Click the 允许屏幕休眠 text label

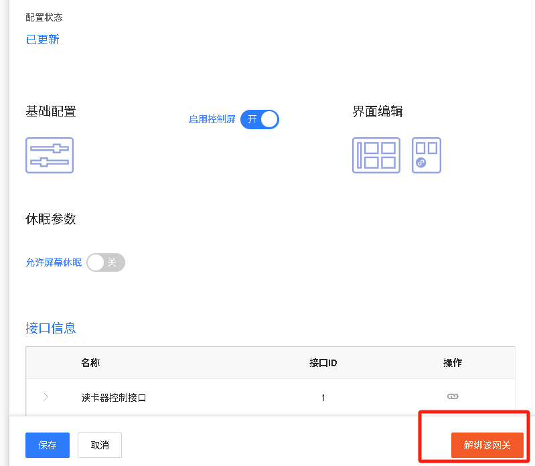pos(54,262)
